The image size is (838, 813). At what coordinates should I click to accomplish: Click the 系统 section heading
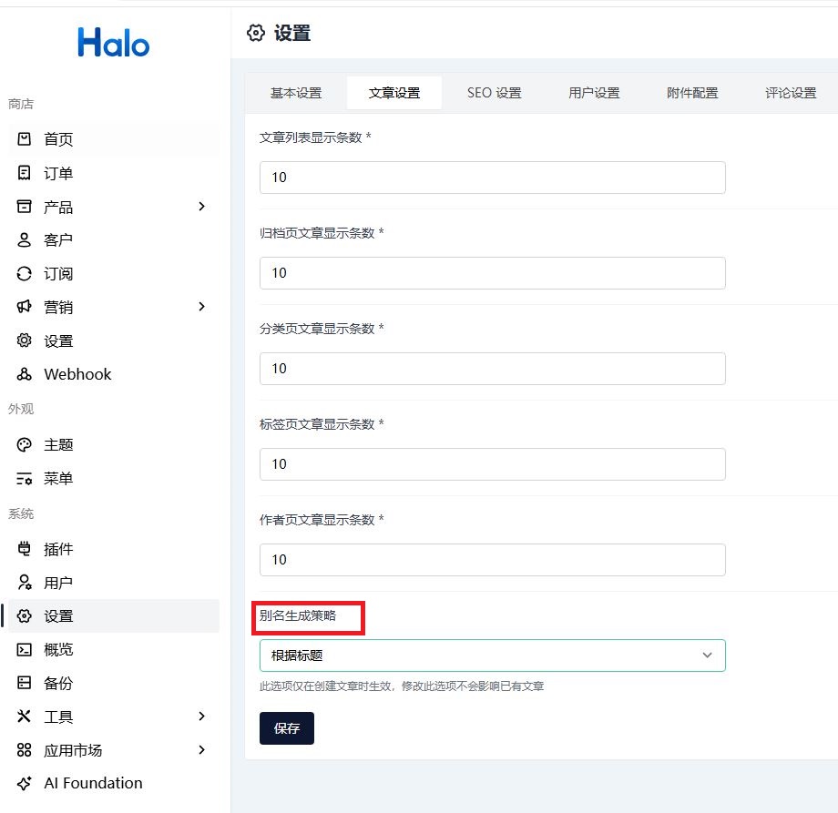21,513
